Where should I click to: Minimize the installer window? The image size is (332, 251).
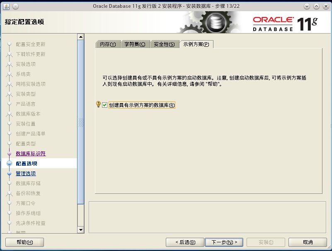click(307, 6)
